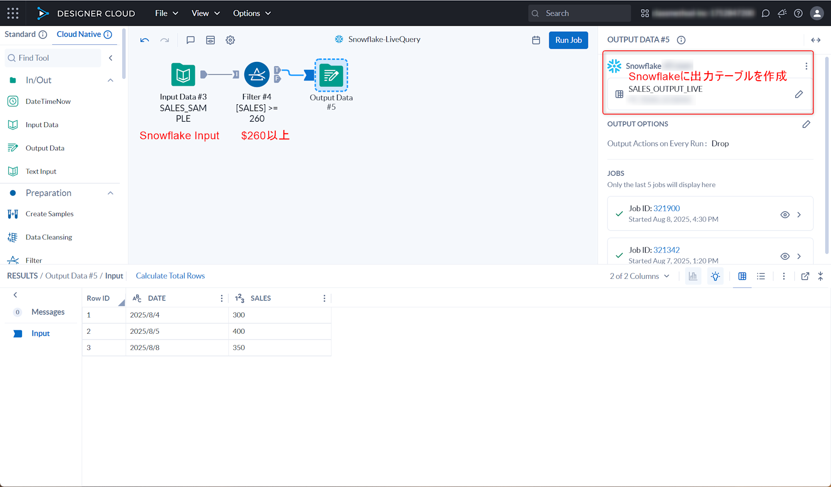
Task: Collapse the In/Out category
Action: click(111, 80)
